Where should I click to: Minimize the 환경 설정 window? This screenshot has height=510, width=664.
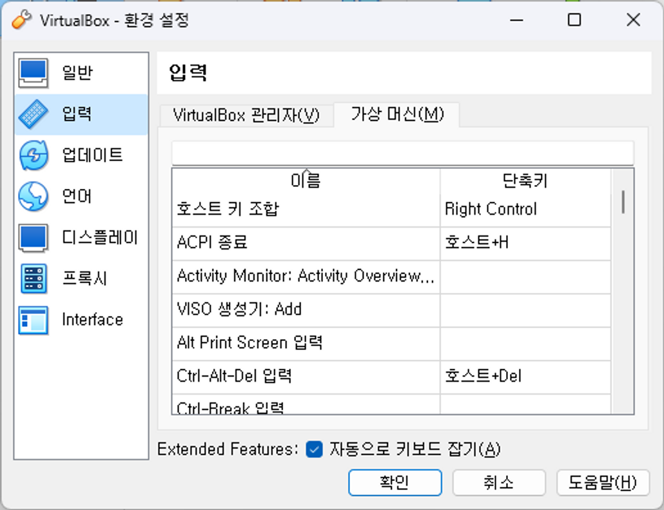pos(516,20)
